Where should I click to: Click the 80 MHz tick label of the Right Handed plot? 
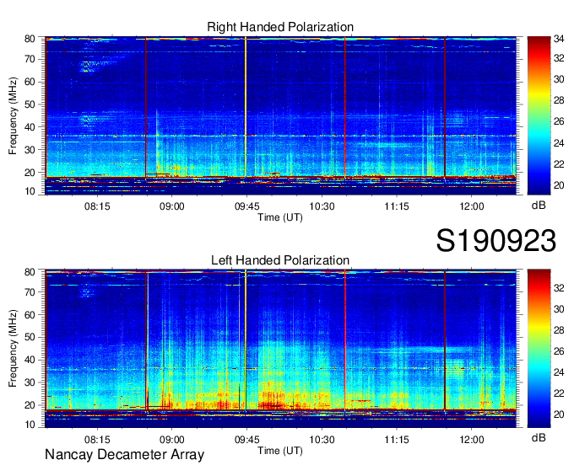click(x=30, y=39)
